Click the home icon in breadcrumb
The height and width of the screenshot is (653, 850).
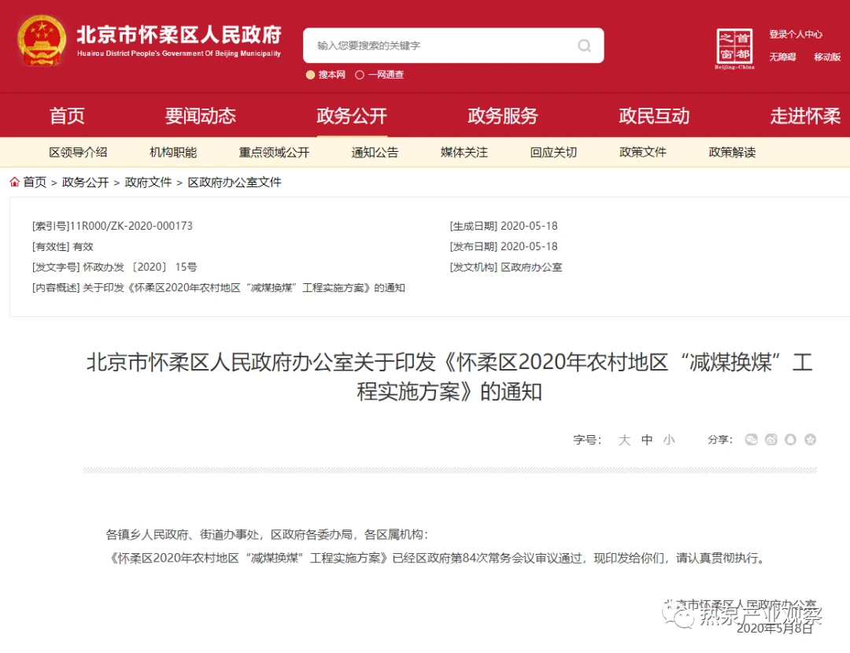pos(15,182)
